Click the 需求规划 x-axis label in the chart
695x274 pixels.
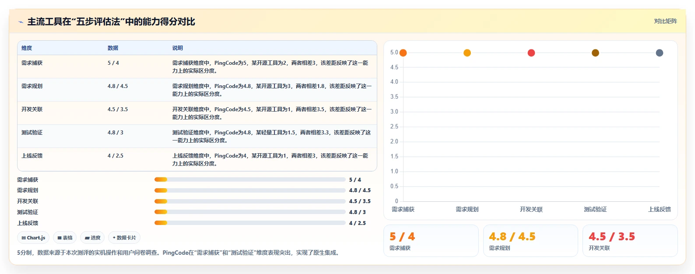[x=467, y=210]
